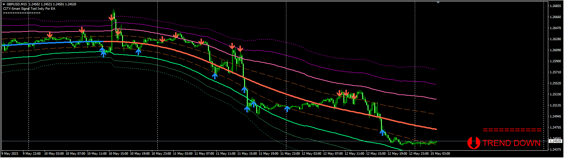Click price level 1.26280 on axis
Image resolution: width=564 pixels, height=158 pixels.
tap(555, 39)
